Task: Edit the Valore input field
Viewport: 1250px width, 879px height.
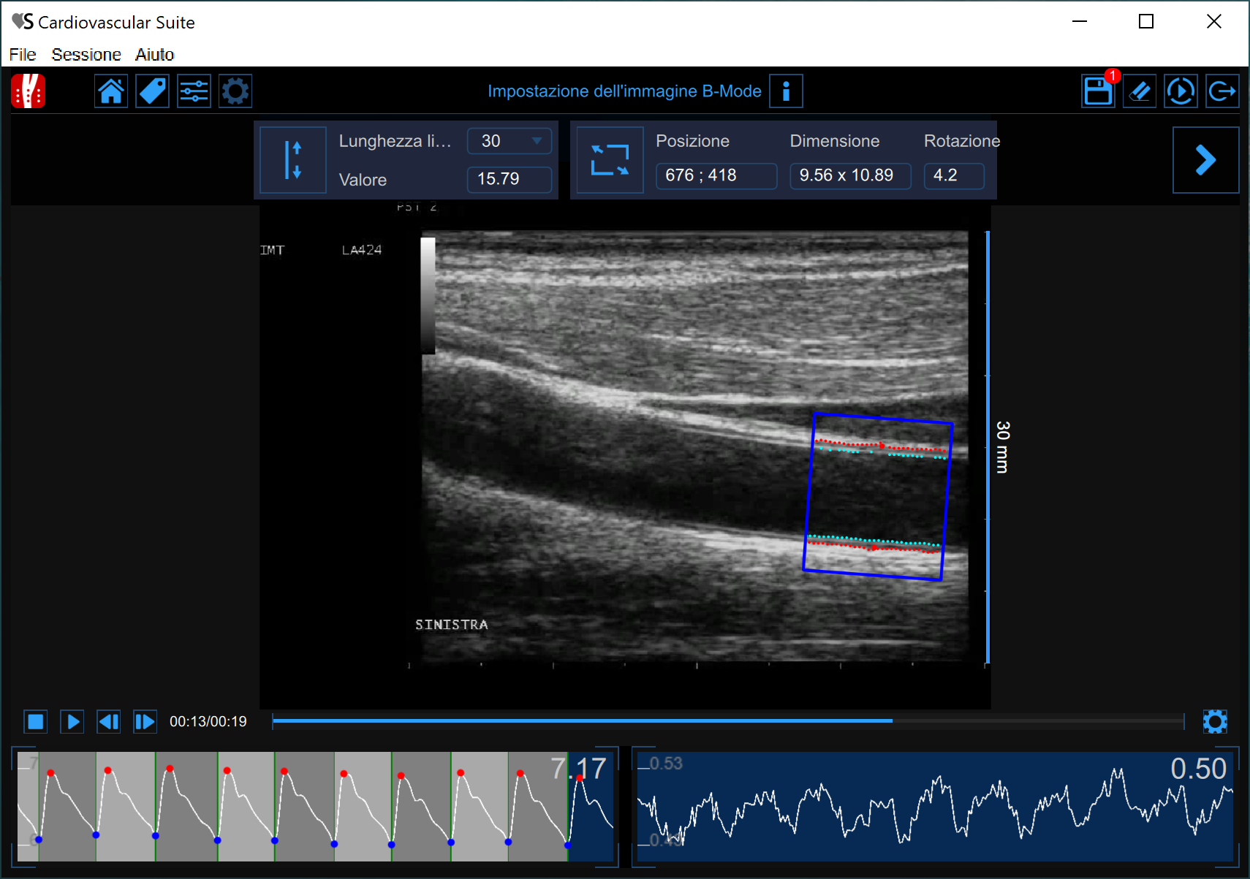Action: point(509,179)
